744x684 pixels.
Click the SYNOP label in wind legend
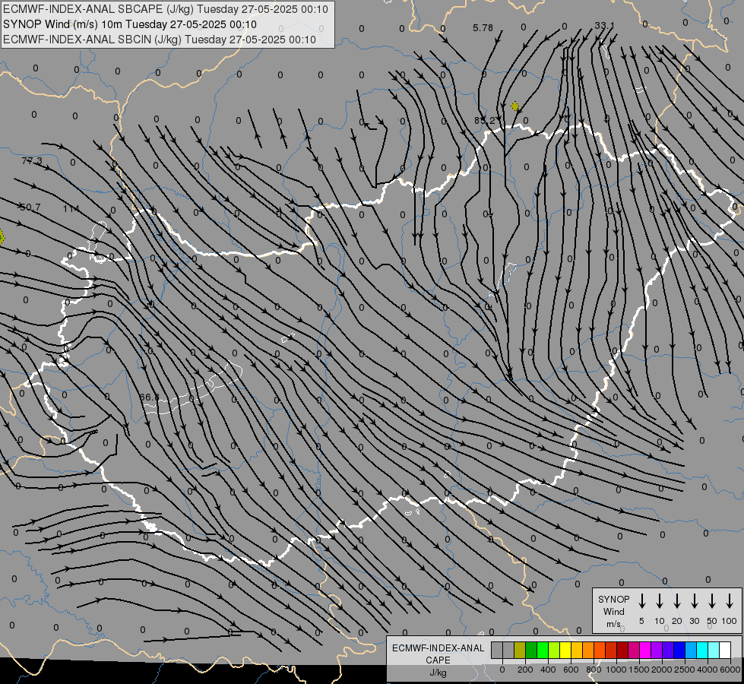(x=613, y=599)
